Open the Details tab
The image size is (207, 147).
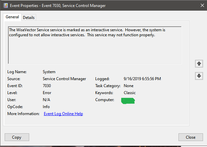(29, 18)
